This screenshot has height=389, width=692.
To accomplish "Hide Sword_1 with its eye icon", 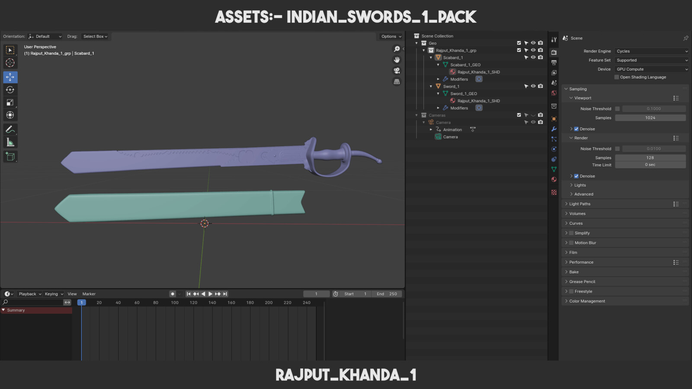I will 533,86.
